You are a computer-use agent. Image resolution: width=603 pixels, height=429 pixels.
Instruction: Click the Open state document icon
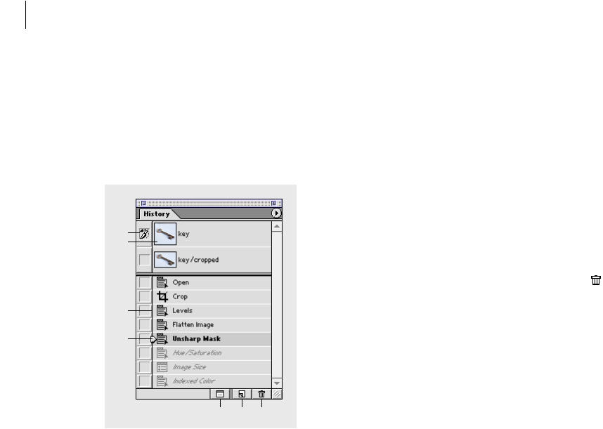click(x=162, y=282)
